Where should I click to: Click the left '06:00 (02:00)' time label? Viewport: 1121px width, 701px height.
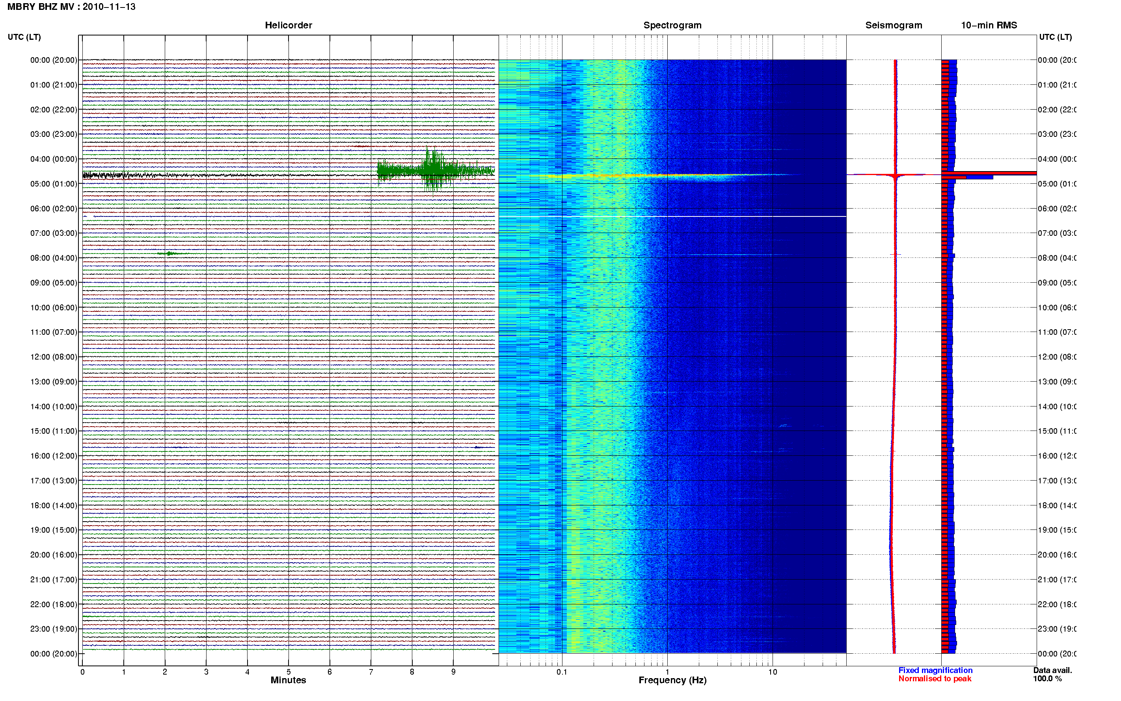(54, 209)
